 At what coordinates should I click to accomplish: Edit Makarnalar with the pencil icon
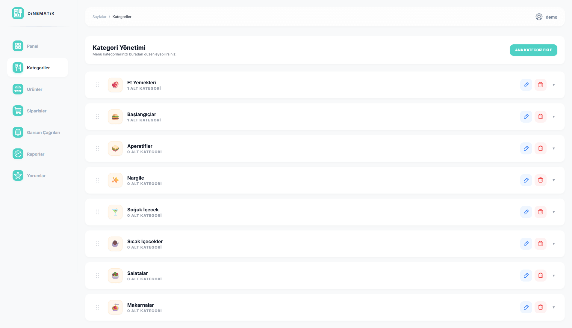point(526,307)
